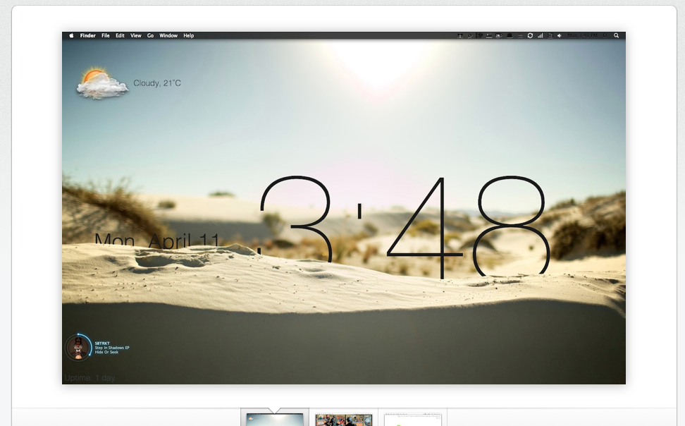Image resolution: width=685 pixels, height=426 pixels.
Task: Click the menu bar icon showing 28
Action: tap(498, 36)
